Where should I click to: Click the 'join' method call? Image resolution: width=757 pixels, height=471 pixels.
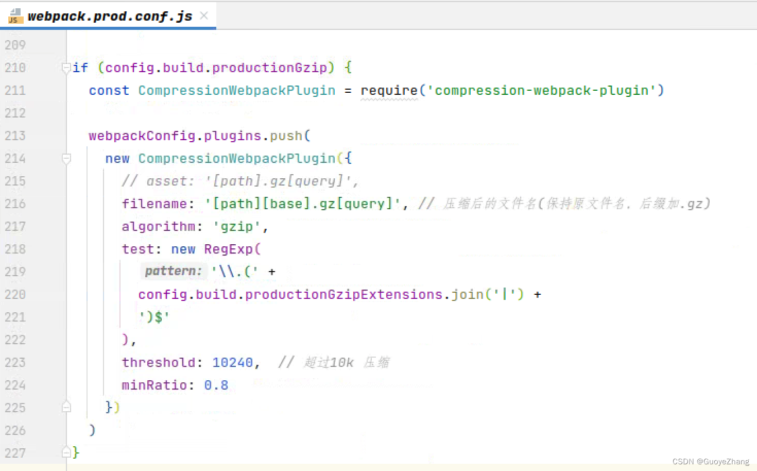(467, 295)
